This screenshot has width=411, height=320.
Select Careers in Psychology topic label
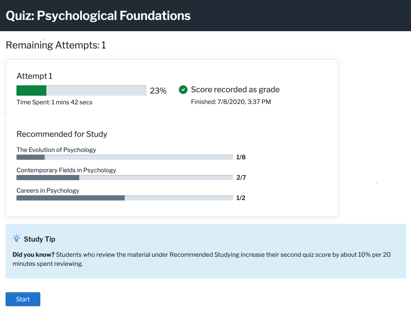tap(48, 190)
